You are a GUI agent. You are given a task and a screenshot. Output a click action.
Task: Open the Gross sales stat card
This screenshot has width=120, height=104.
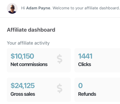point(39,90)
